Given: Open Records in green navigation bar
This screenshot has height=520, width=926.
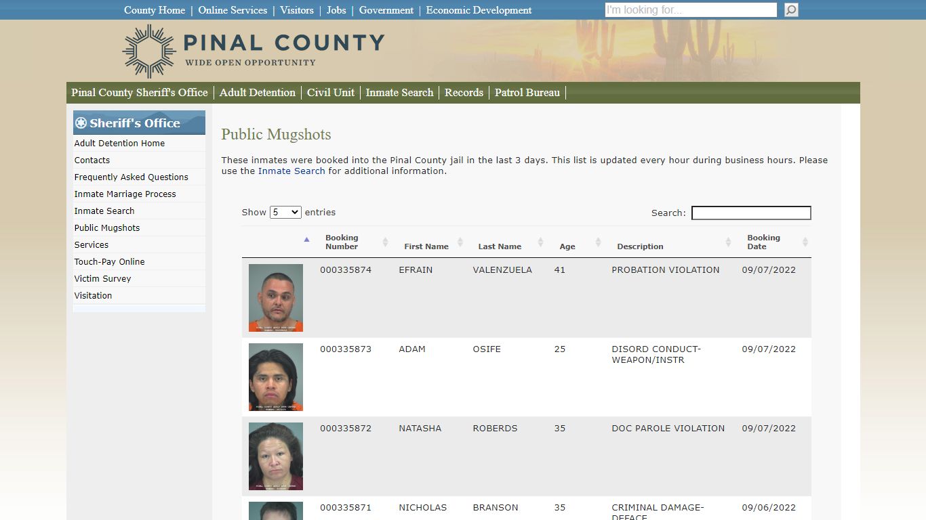Looking at the screenshot, I should pyautogui.click(x=464, y=93).
